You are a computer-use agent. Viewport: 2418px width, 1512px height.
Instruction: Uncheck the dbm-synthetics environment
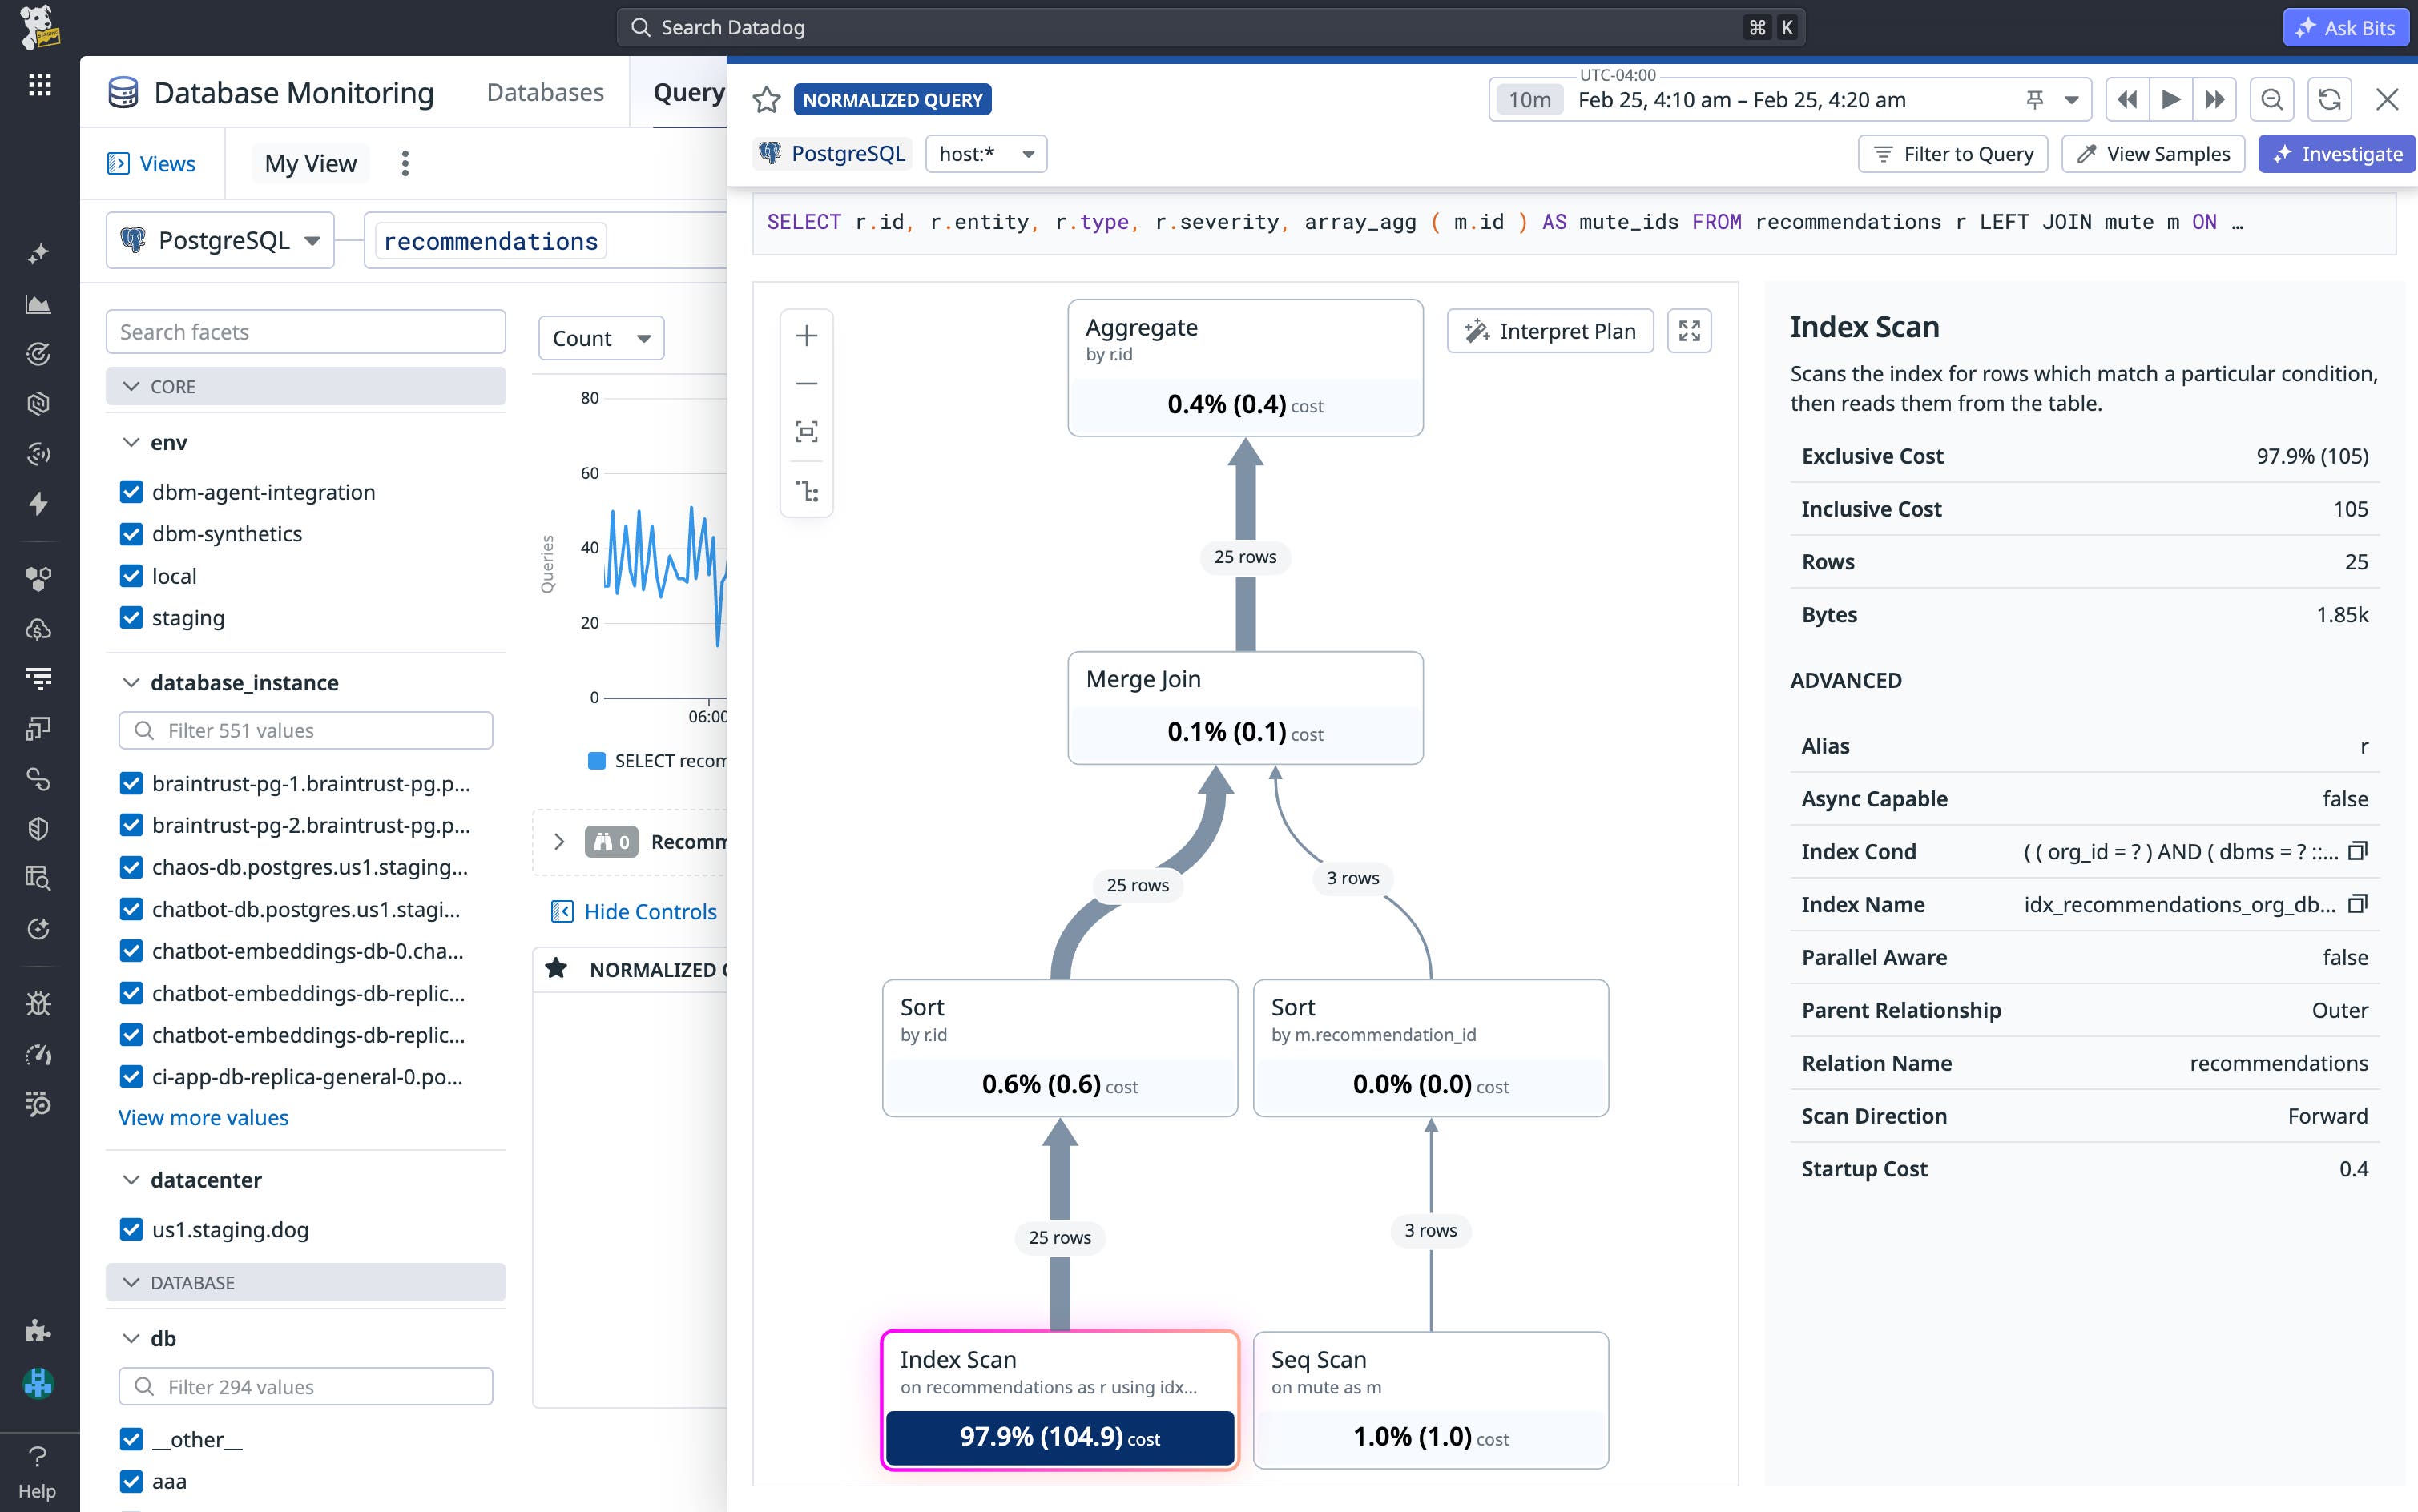tap(132, 533)
